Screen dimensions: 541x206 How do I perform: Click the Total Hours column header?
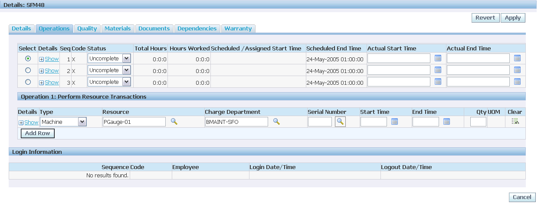coord(151,48)
